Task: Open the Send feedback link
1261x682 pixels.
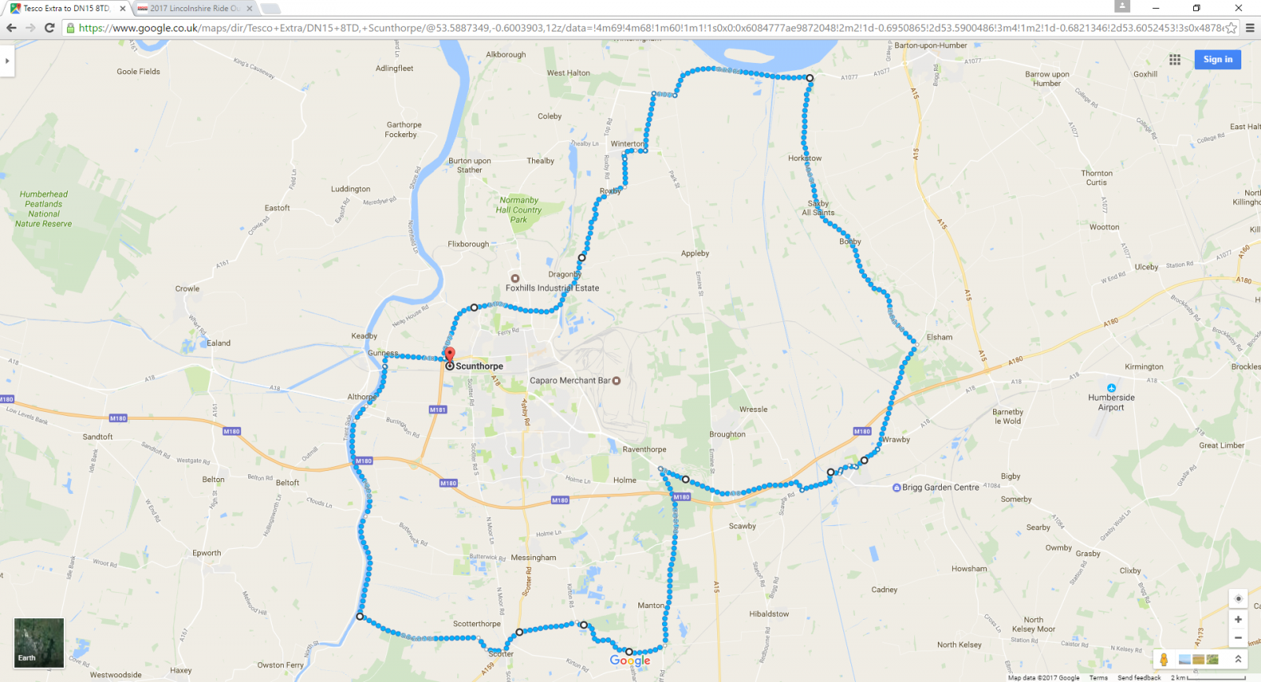Action: click(x=1139, y=677)
